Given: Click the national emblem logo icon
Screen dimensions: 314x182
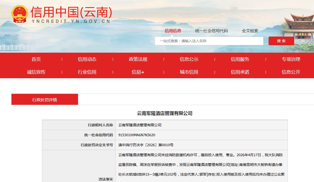Looking at the screenshot, I should 20,14.
